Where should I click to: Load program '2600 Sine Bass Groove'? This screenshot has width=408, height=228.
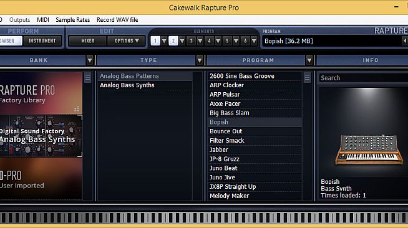(255, 76)
